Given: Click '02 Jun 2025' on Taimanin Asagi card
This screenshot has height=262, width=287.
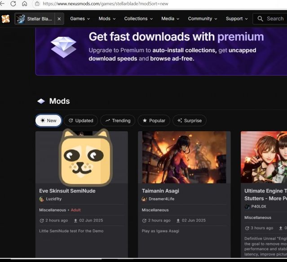Looking at the screenshot, I should (x=194, y=221).
